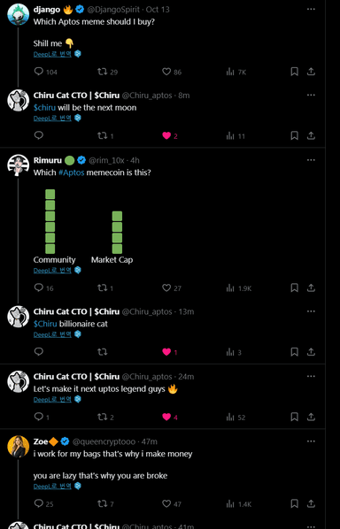
Task: Open Rimuru's profile avatar
Action: 19,165
